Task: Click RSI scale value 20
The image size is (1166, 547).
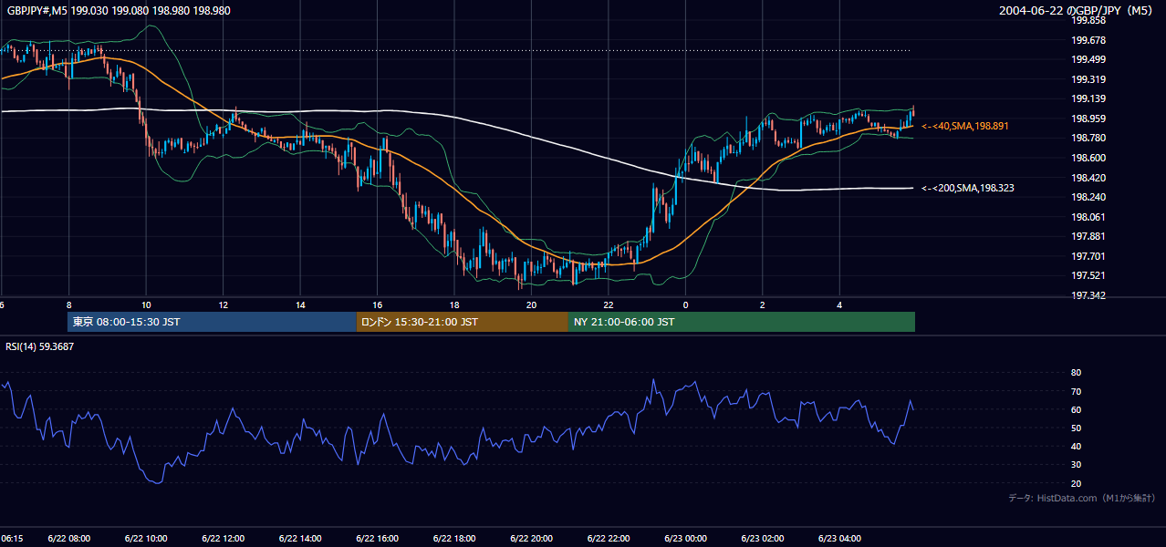Action: click(1076, 483)
